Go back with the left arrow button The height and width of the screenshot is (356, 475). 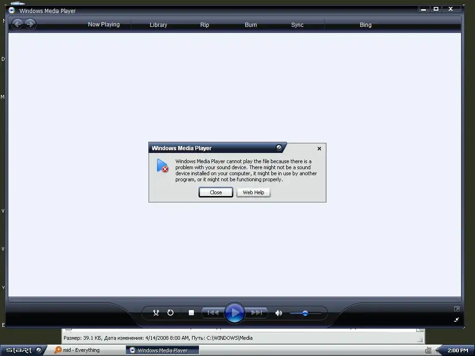click(18, 24)
